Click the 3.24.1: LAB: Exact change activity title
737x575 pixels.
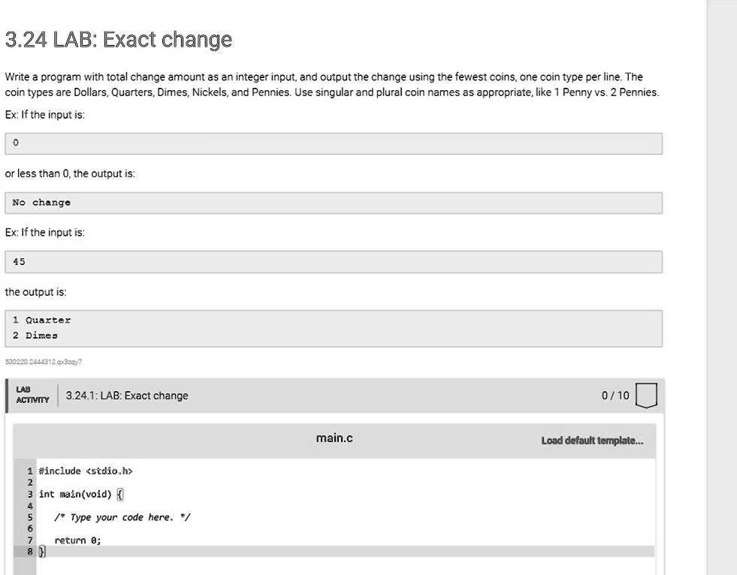tap(125, 394)
